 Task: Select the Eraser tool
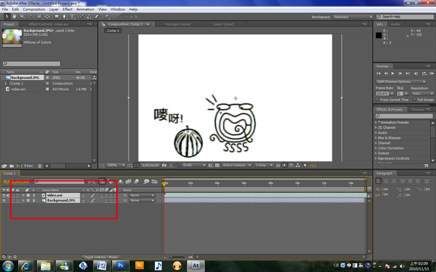point(97,16)
